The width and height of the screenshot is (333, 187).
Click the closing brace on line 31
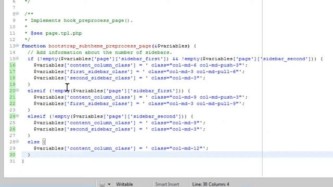pyautogui.click(x=23, y=161)
